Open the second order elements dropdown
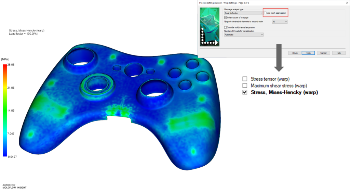This screenshot has width=350, height=191. point(280,22)
